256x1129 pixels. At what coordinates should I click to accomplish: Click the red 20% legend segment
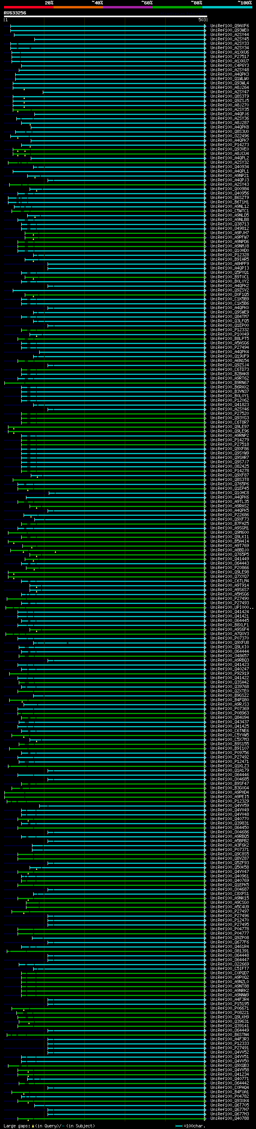pyautogui.click(x=28, y=7)
